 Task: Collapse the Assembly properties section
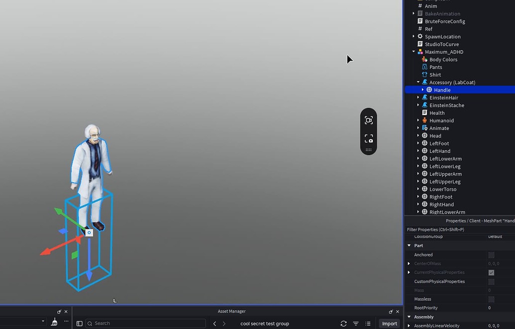click(x=409, y=317)
